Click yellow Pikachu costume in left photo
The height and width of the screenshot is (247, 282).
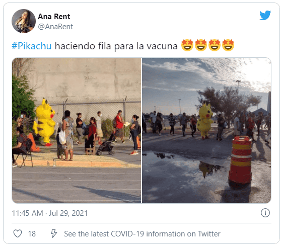(45, 122)
